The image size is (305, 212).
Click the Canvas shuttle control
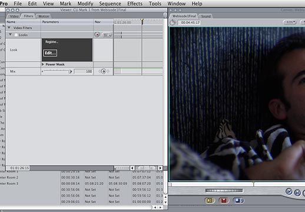tap(224, 190)
